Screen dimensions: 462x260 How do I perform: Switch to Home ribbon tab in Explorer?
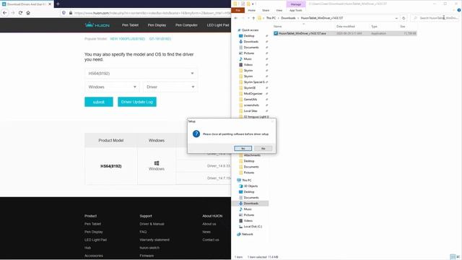point(252,10)
